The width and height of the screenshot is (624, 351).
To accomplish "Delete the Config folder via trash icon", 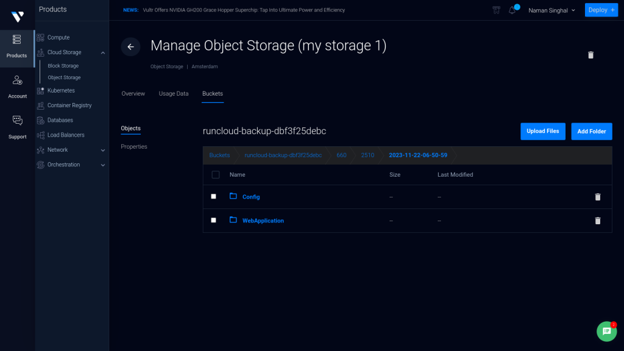I will click(597, 197).
